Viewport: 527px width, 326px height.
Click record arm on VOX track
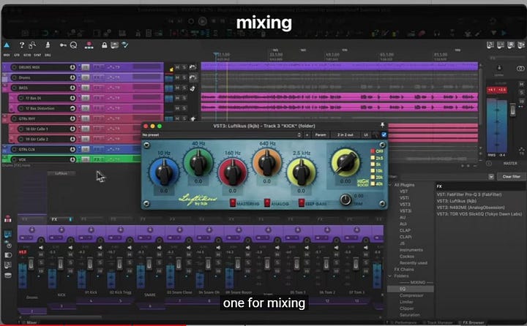(x=14, y=159)
